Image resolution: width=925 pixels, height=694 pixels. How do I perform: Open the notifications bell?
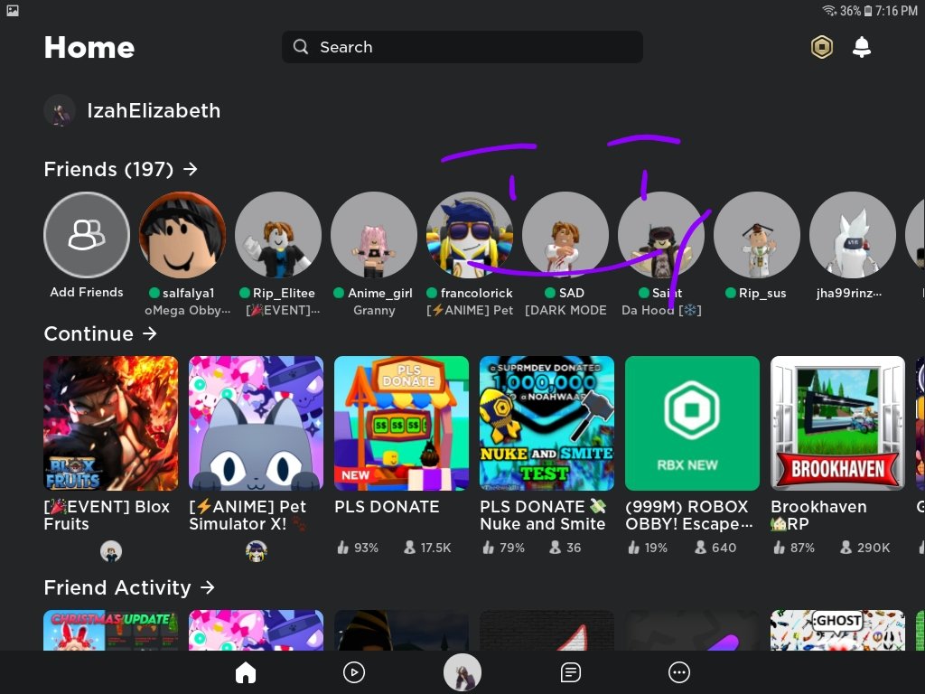861,47
